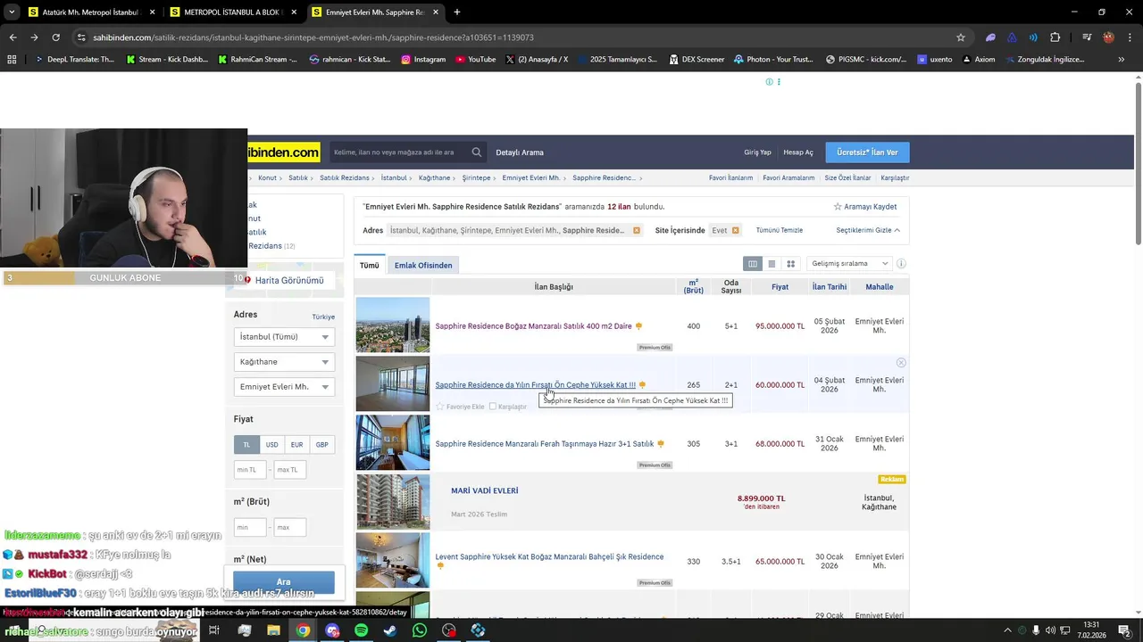Screen dimensions: 1143x642
Task: Switch to classic table view icon
Action: point(753,264)
